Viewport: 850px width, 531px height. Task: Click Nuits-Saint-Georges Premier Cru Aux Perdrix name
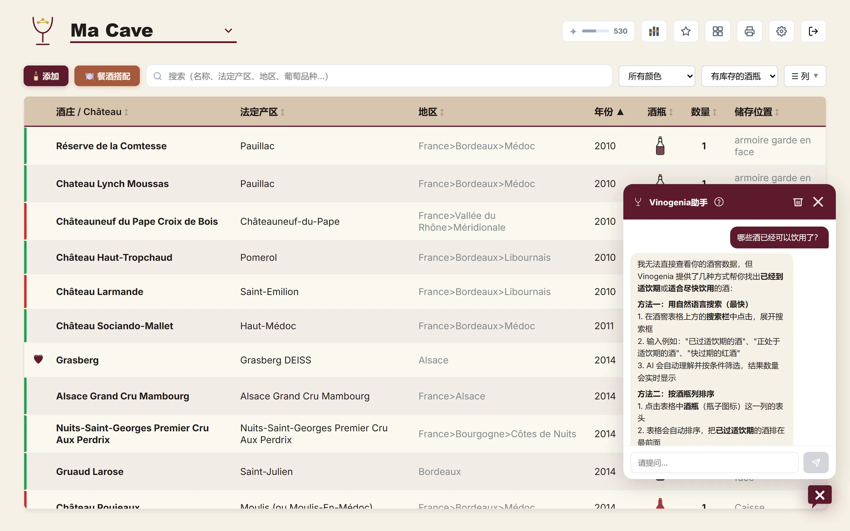(x=133, y=434)
